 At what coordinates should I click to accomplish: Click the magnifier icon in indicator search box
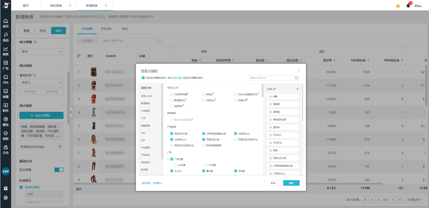(296, 78)
